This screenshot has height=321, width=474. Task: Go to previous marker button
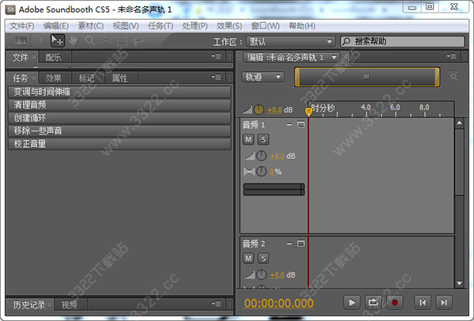click(x=423, y=302)
